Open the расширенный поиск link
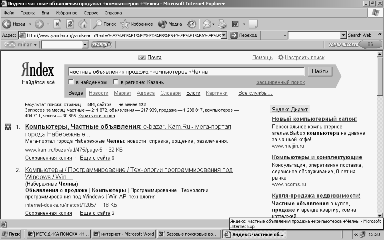This screenshot has height=240, width=384. tap(280, 82)
